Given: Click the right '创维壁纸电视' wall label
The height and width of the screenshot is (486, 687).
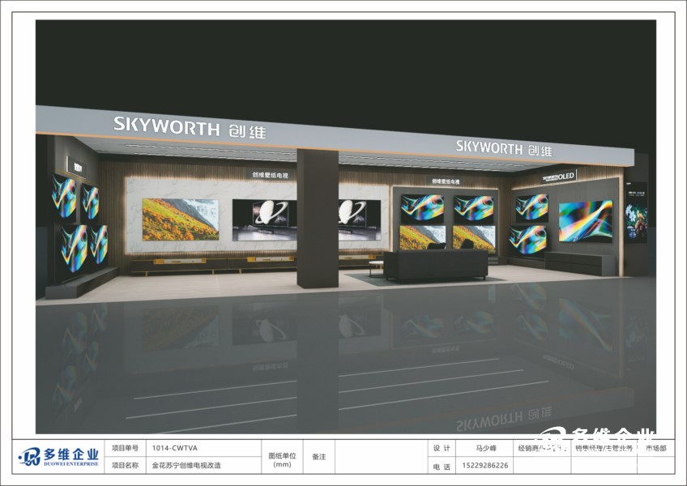Looking at the screenshot, I should 446,181.
